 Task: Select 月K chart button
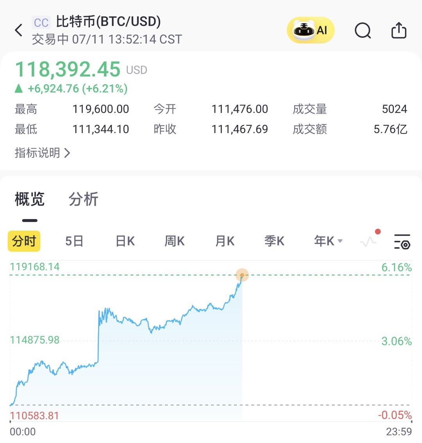(225, 241)
